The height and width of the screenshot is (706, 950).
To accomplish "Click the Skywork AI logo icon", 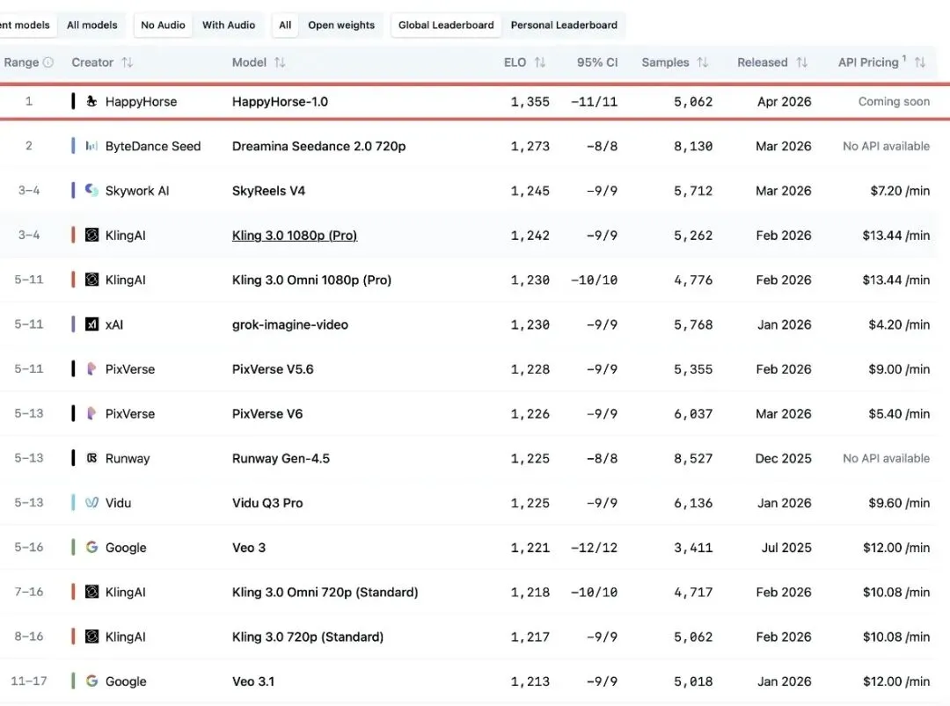I will click(91, 190).
